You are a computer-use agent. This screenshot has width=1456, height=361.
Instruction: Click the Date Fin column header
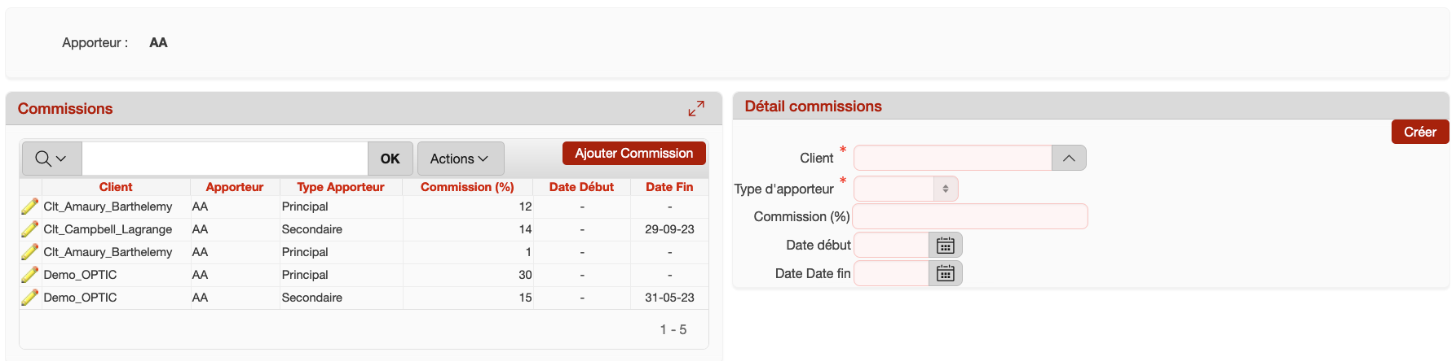coord(669,187)
